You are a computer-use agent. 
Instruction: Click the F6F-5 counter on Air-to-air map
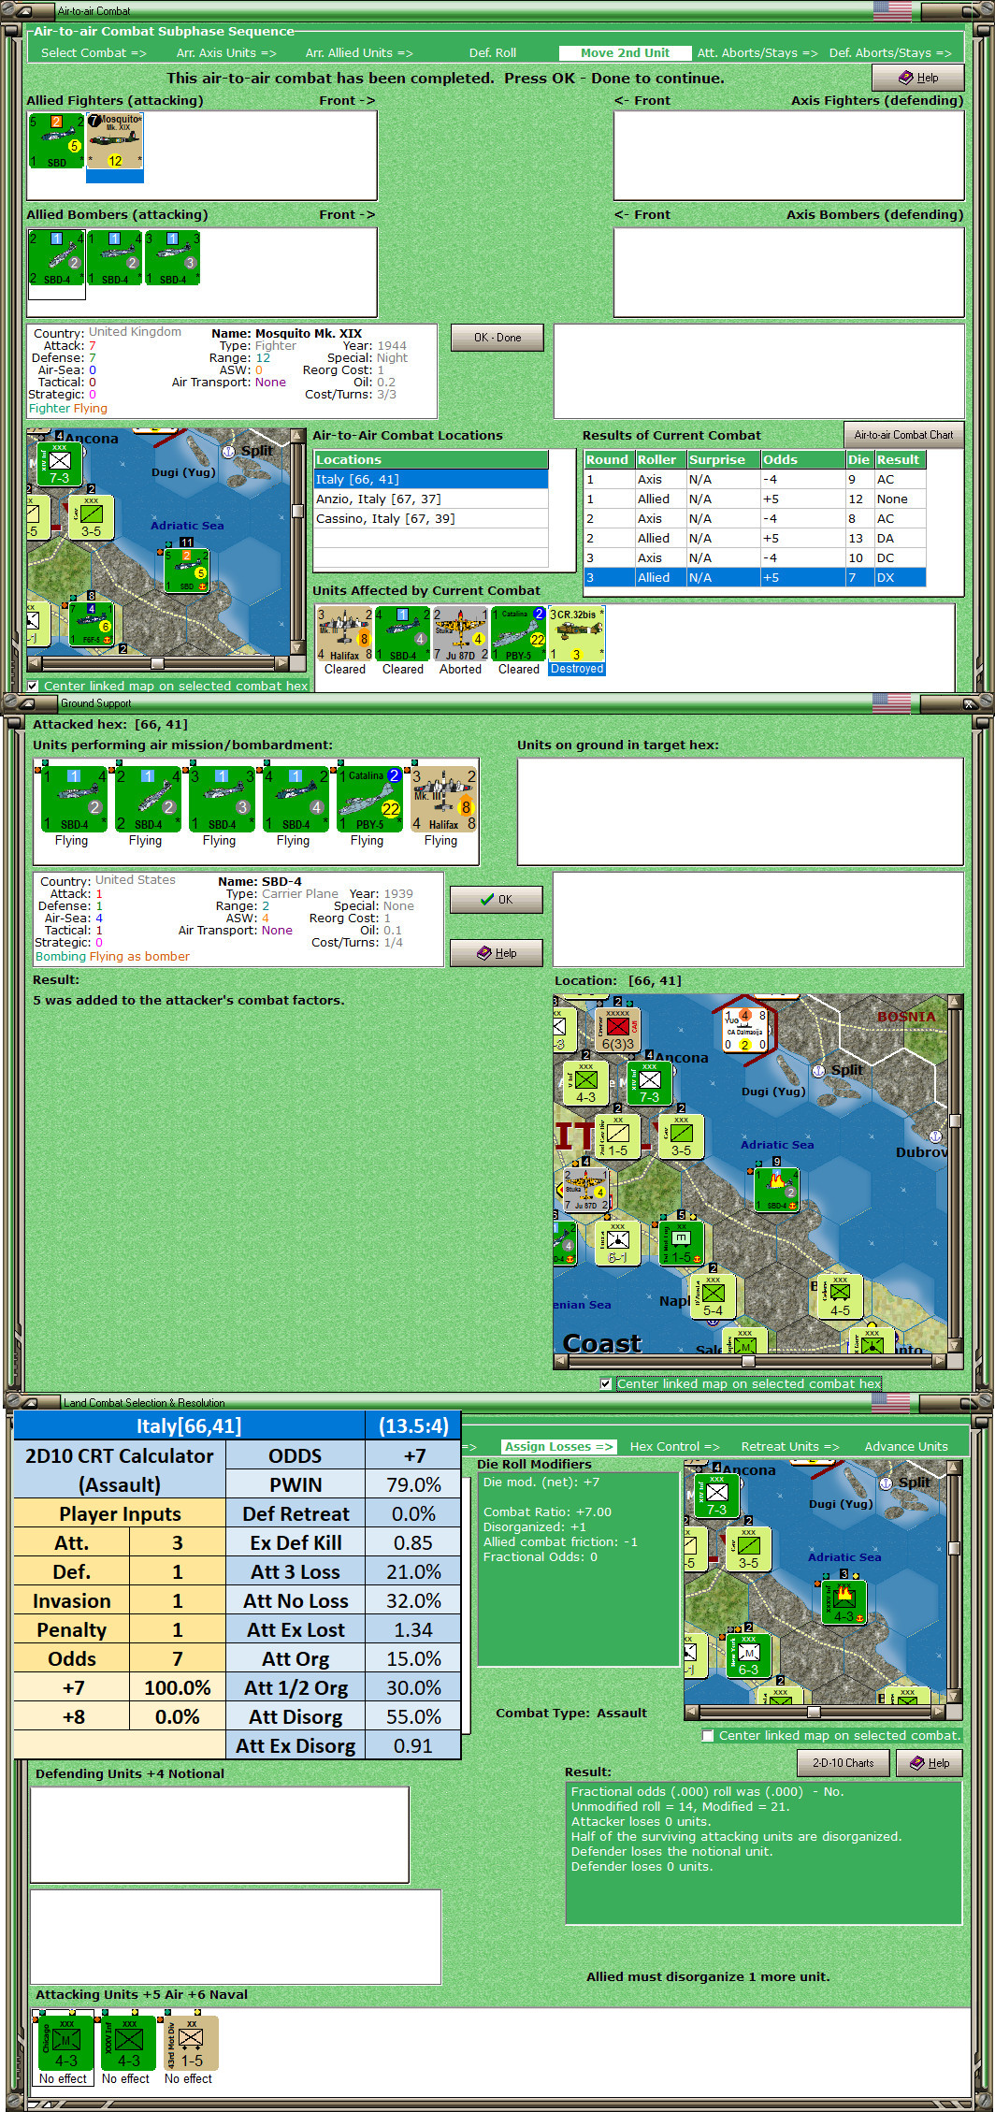pyautogui.click(x=91, y=624)
